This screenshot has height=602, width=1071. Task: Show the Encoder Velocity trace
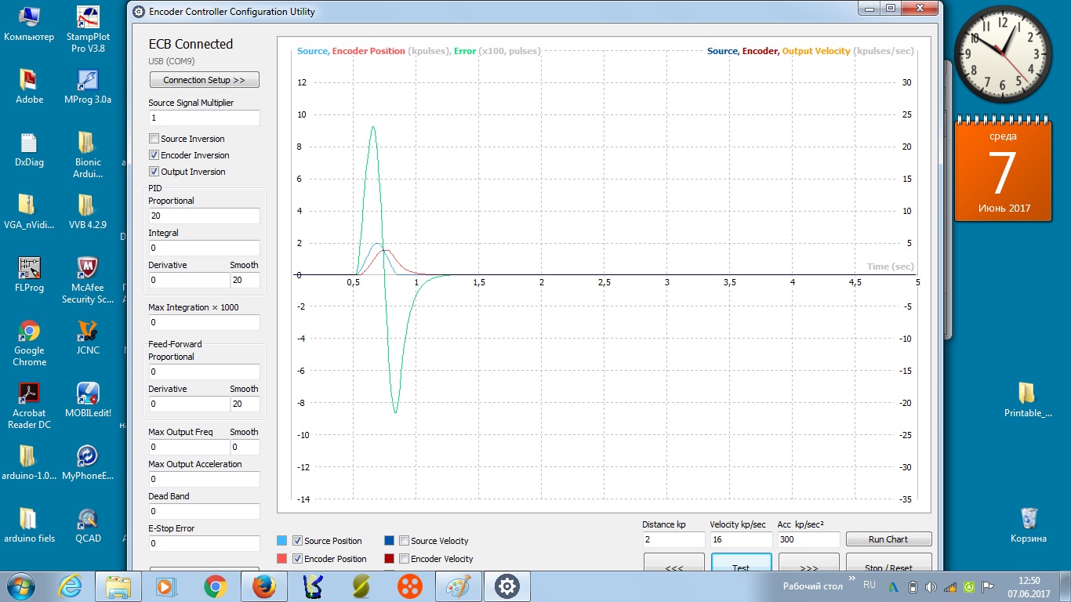pos(404,559)
